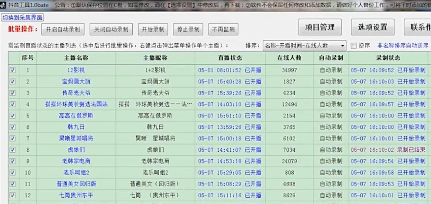The height and width of the screenshot is (204, 431).
Task: Toggle the checkbox for 昊晰星城唱将 row
Action: click(12, 138)
